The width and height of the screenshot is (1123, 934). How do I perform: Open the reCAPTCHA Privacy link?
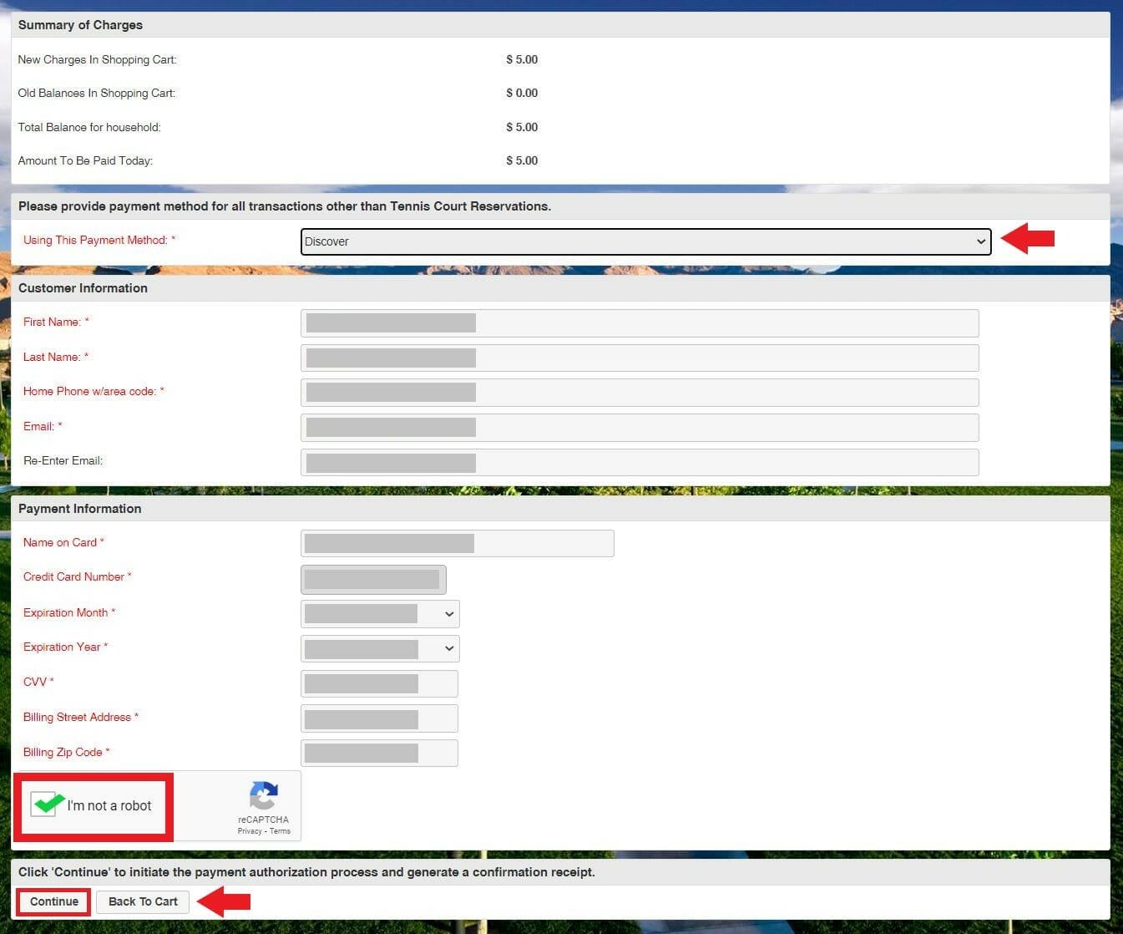[249, 831]
